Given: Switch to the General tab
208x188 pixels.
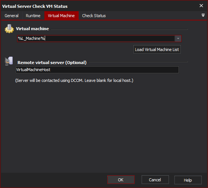Looking at the screenshot, I should point(12,16).
